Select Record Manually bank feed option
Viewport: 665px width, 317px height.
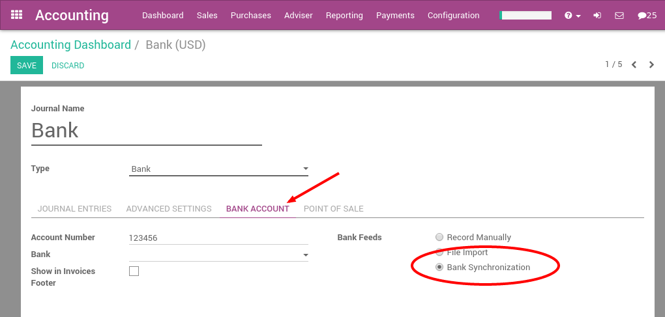tap(440, 238)
